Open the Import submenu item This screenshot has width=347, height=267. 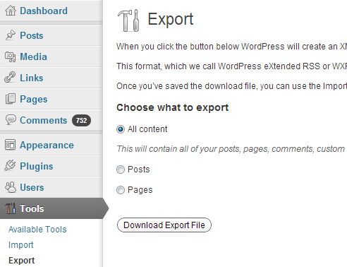click(20, 245)
